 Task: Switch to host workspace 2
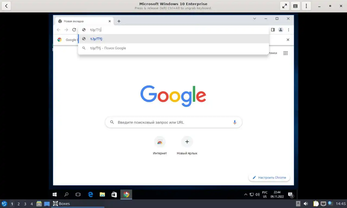pyautogui.click(x=18, y=204)
